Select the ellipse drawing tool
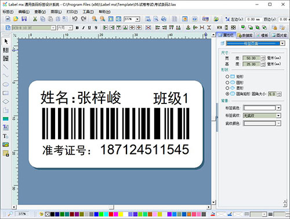Screen dimensions: 290x219 click(x=6, y=84)
